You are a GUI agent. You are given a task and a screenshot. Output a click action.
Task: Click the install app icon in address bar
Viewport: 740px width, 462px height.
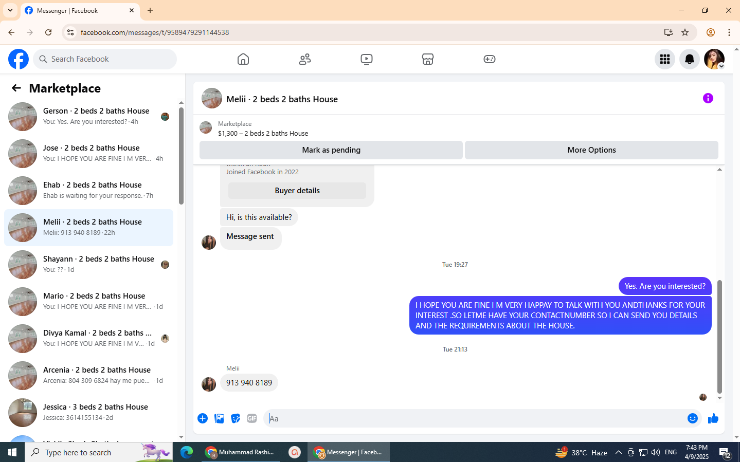coord(669,32)
